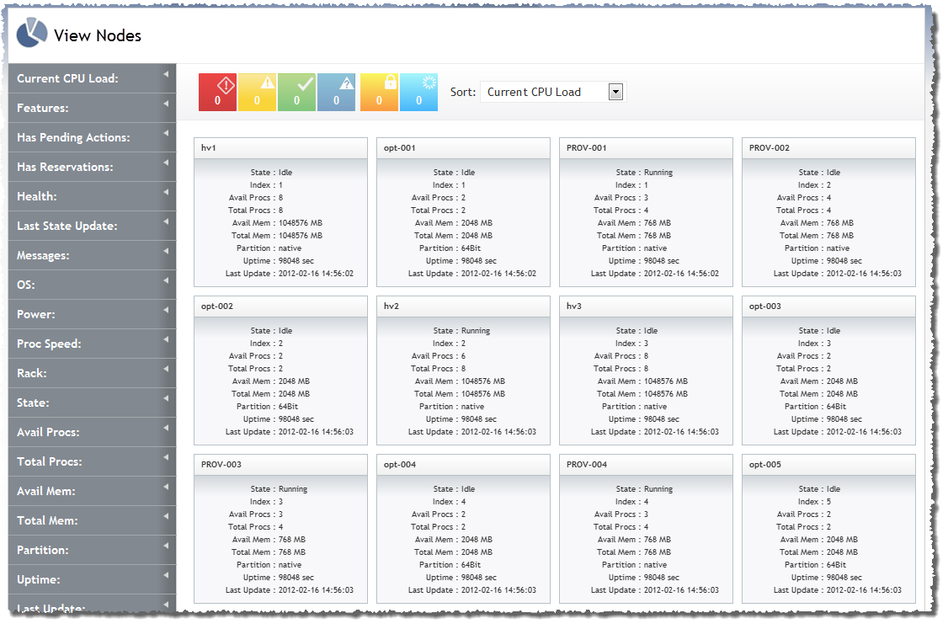The height and width of the screenshot is (629, 948).
Task: Click the red critical alert status icon
Action: click(218, 92)
